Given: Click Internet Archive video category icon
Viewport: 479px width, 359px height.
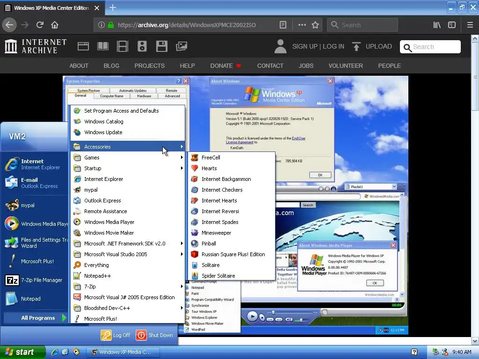Looking at the screenshot, I should click(122, 46).
